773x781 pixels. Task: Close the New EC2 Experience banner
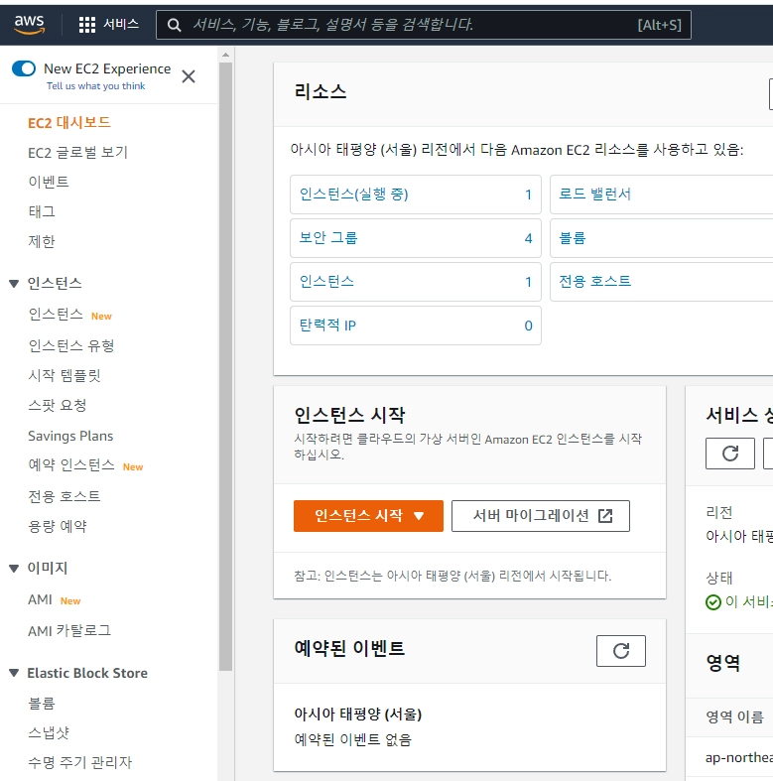click(189, 76)
